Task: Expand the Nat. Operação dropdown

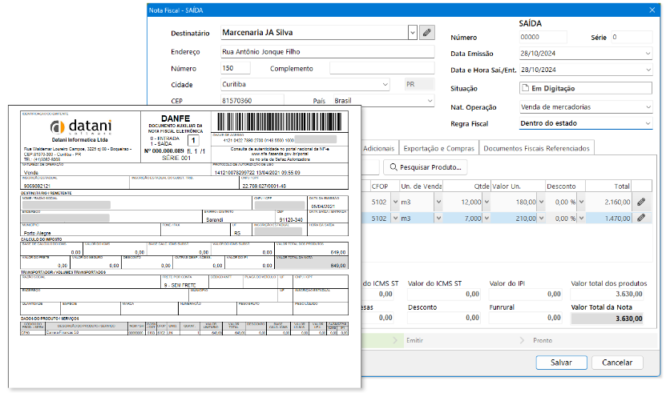Action: (x=648, y=107)
